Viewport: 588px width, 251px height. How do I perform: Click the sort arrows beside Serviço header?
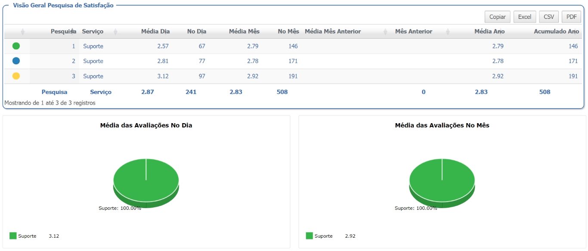[x=115, y=32]
